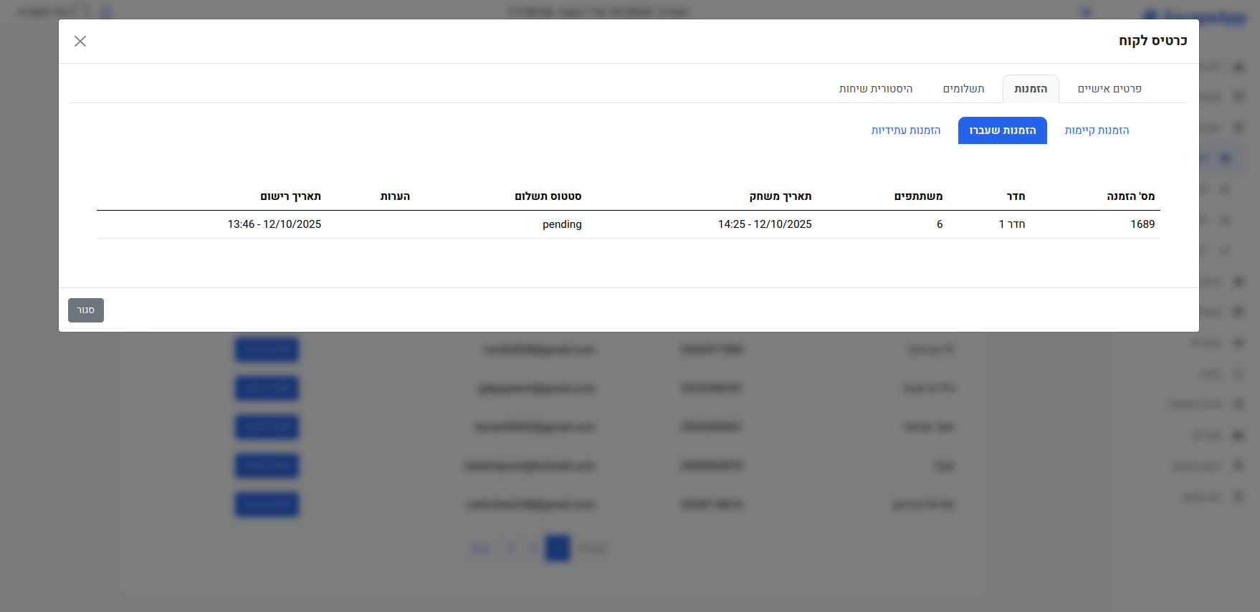Click the תאריך משחק column header
Viewport: 1260px width, 612px height.
[x=780, y=196]
